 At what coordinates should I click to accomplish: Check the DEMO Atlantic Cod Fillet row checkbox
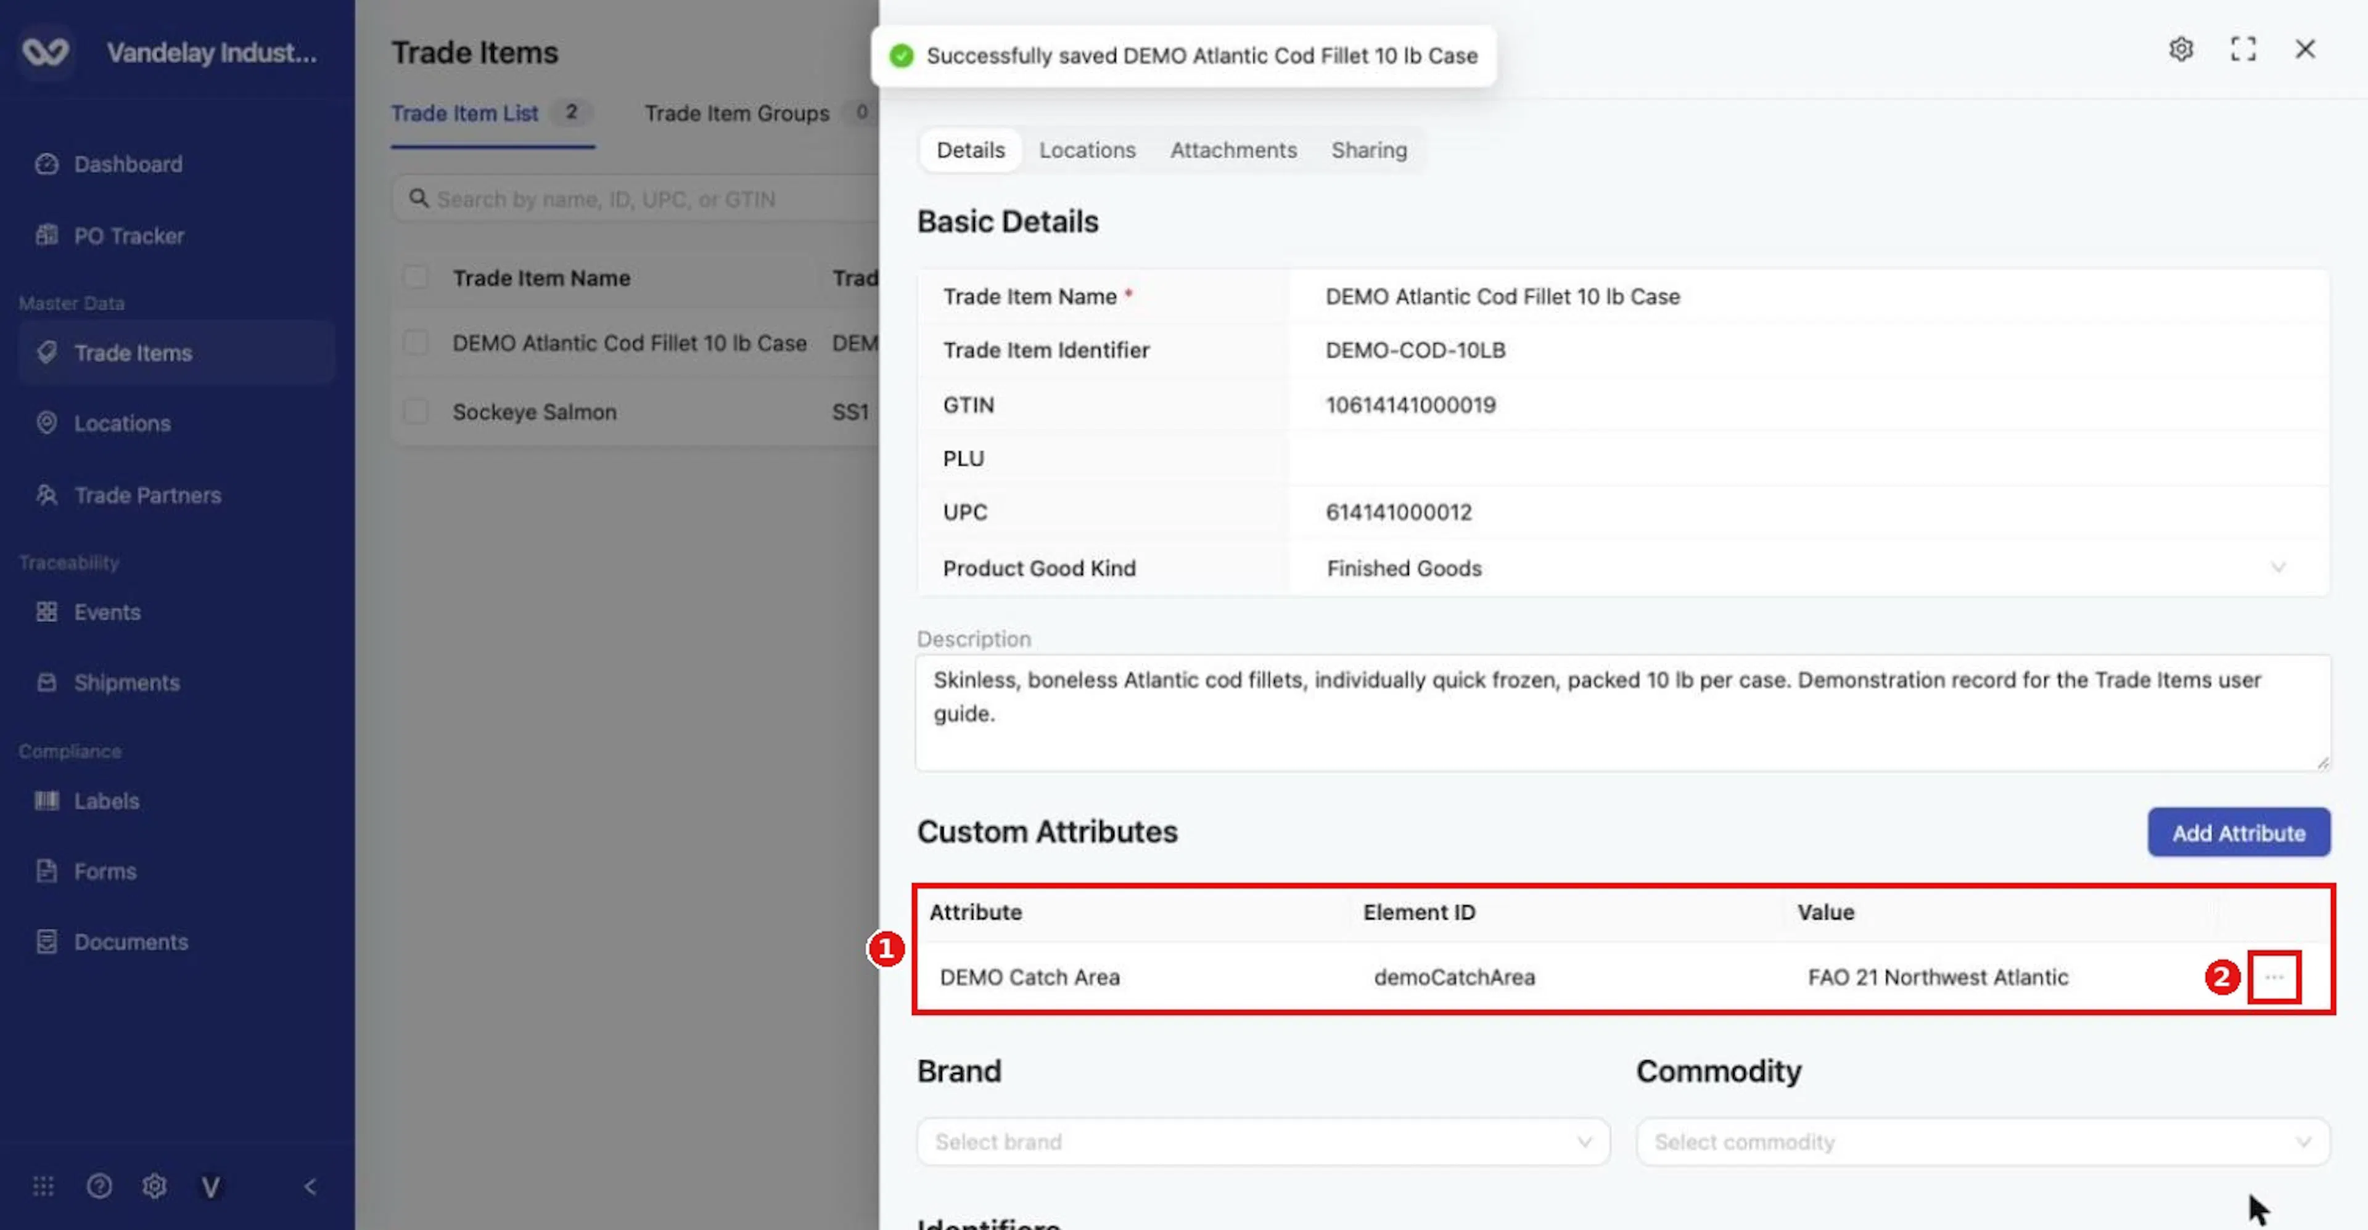(x=416, y=343)
